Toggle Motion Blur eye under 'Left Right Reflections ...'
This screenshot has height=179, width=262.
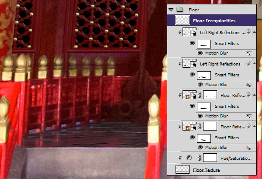[200, 53]
